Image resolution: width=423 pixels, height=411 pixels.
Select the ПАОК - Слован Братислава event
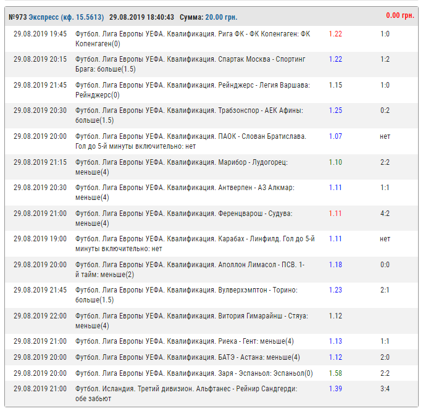(191, 141)
